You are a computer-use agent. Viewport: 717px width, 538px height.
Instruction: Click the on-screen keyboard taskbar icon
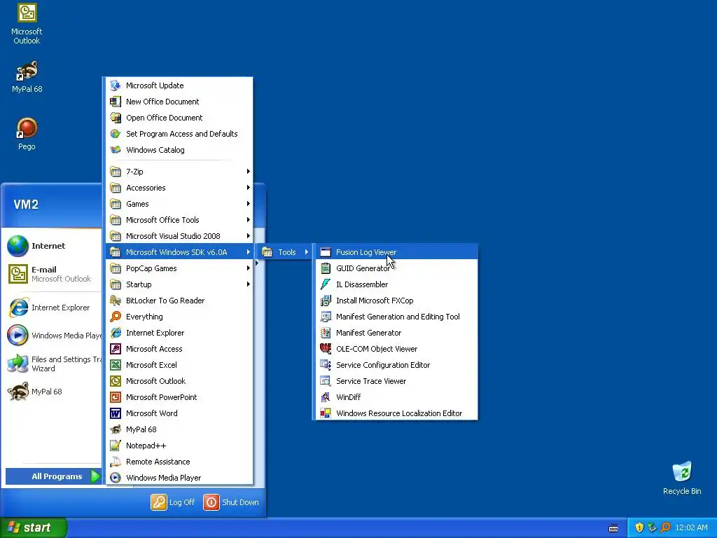[613, 528]
